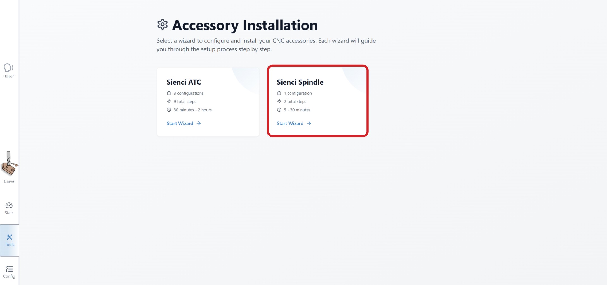This screenshot has width=607, height=285.
Task: Select the Sienci Spindle card title
Action: 300,82
